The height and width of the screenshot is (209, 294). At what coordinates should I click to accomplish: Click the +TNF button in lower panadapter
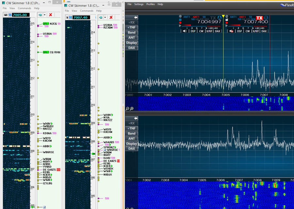click(x=132, y=128)
